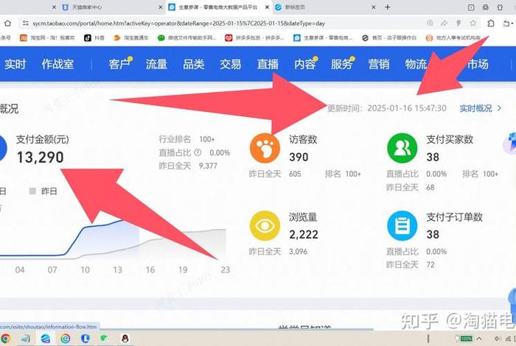Open a new tab with plus button
The height and width of the screenshot is (346, 516).
[x=388, y=7]
